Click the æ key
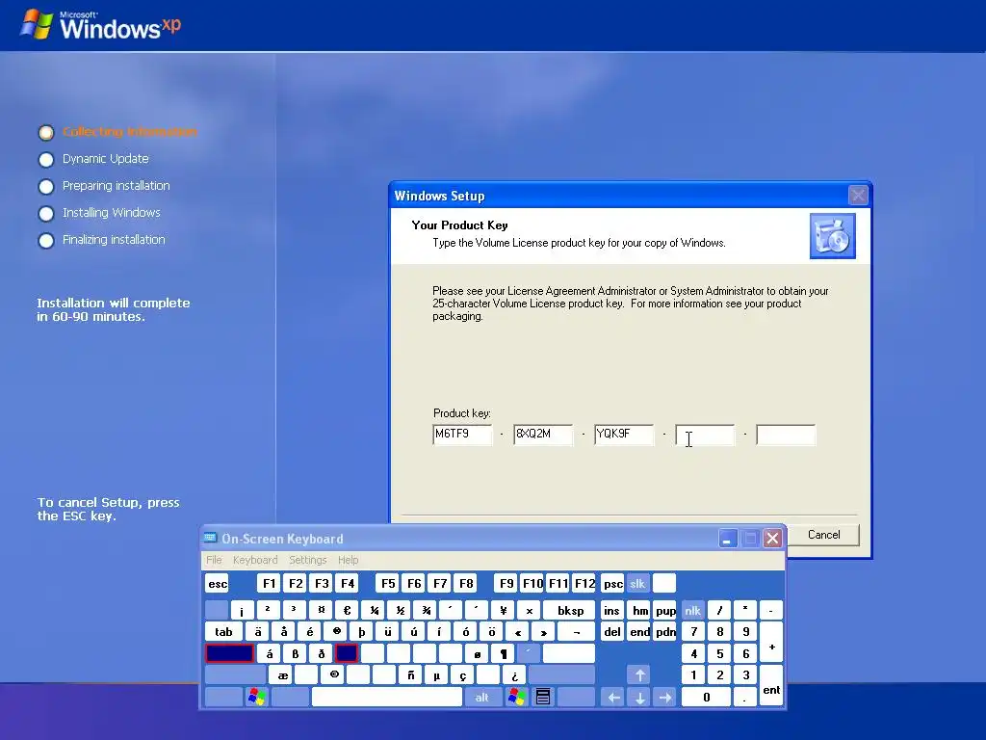Image resolution: width=986 pixels, height=740 pixels. point(282,675)
